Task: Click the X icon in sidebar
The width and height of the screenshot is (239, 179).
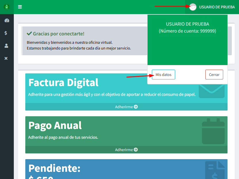Action: pyautogui.click(x=6, y=58)
